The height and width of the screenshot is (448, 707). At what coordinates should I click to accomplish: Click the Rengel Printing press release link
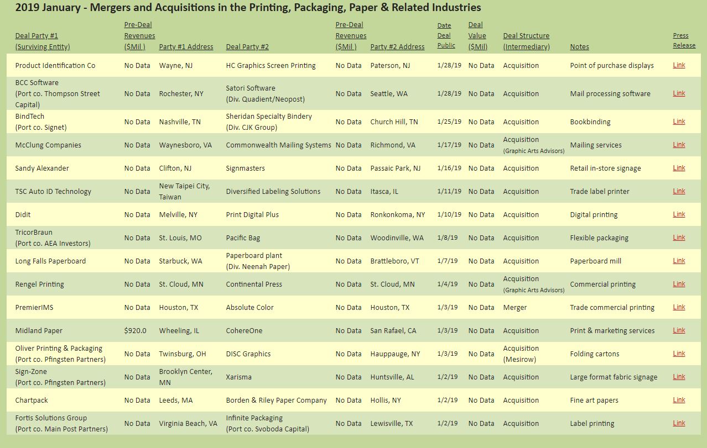[679, 284]
